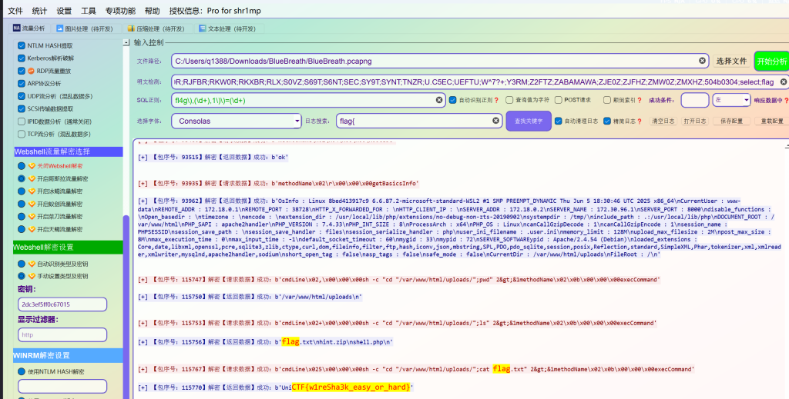Click the 流量分析 tab icon

(x=16, y=28)
